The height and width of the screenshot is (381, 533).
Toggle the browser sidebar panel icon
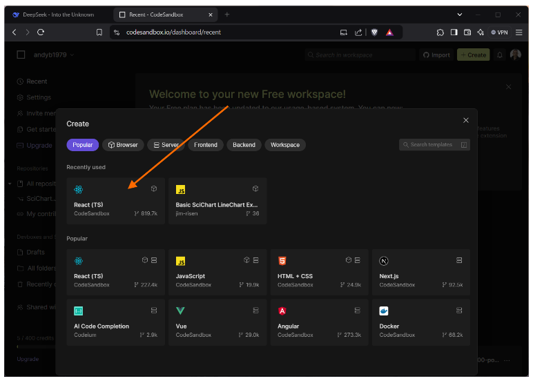[x=454, y=32]
